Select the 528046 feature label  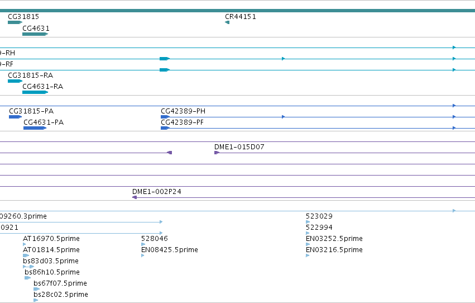pos(155,239)
